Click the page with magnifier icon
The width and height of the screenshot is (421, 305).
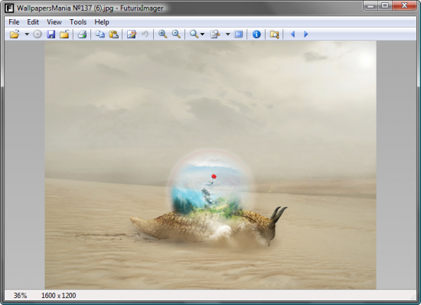(215, 34)
